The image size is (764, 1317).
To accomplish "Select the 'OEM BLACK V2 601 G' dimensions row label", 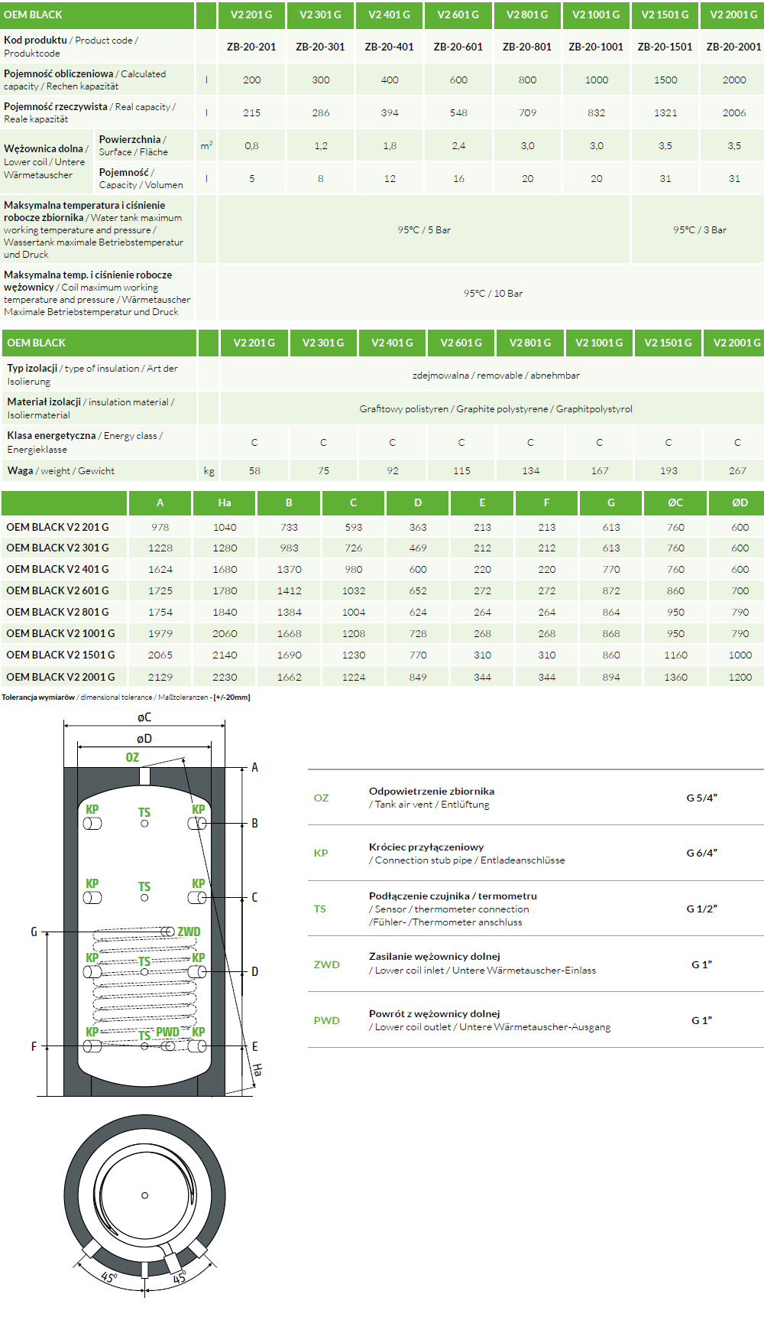I will [57, 590].
